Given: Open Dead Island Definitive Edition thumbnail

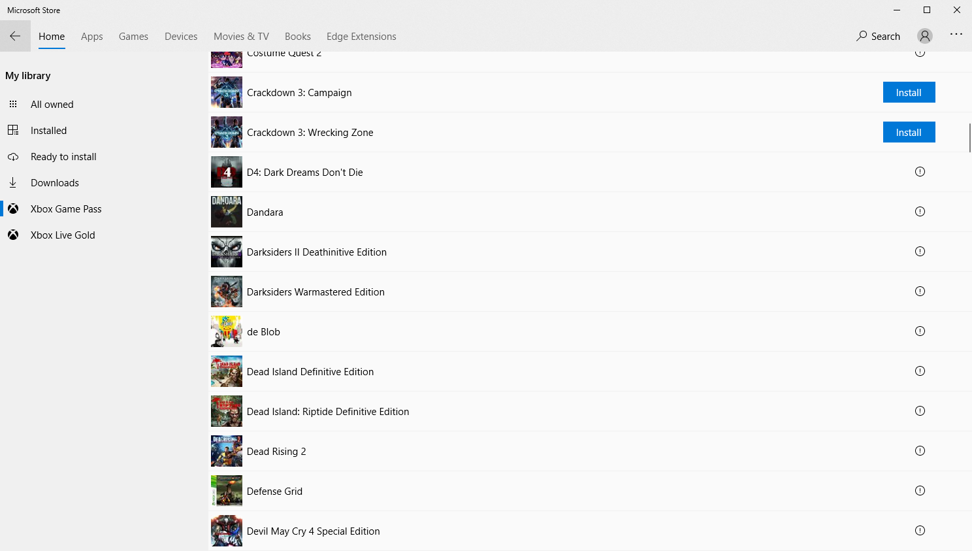Looking at the screenshot, I should coord(227,371).
